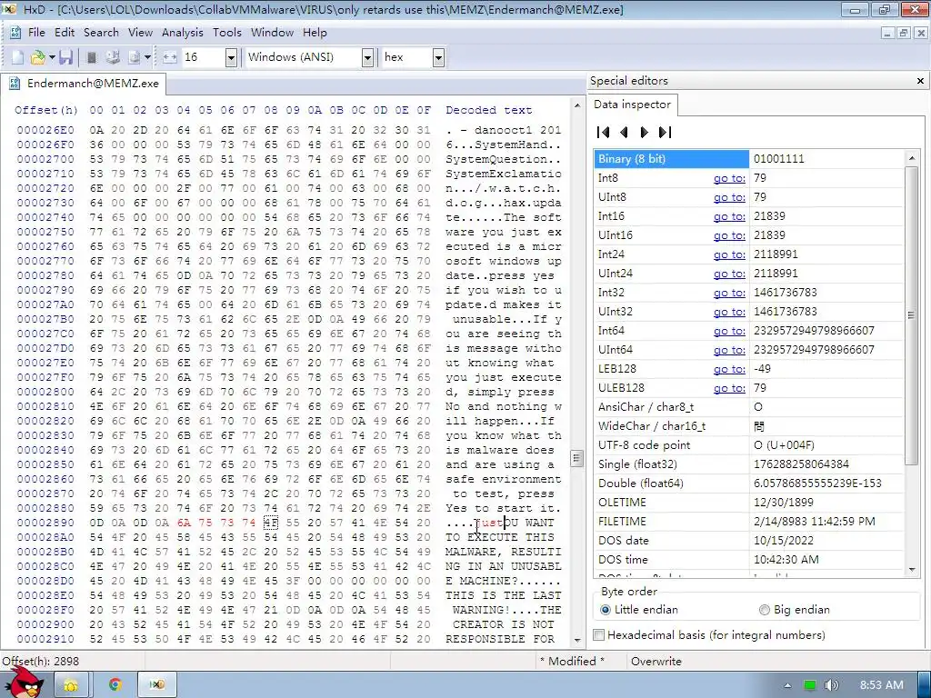Click the Modified status bar indicator
Screen dimensions: 931x698
point(572,662)
